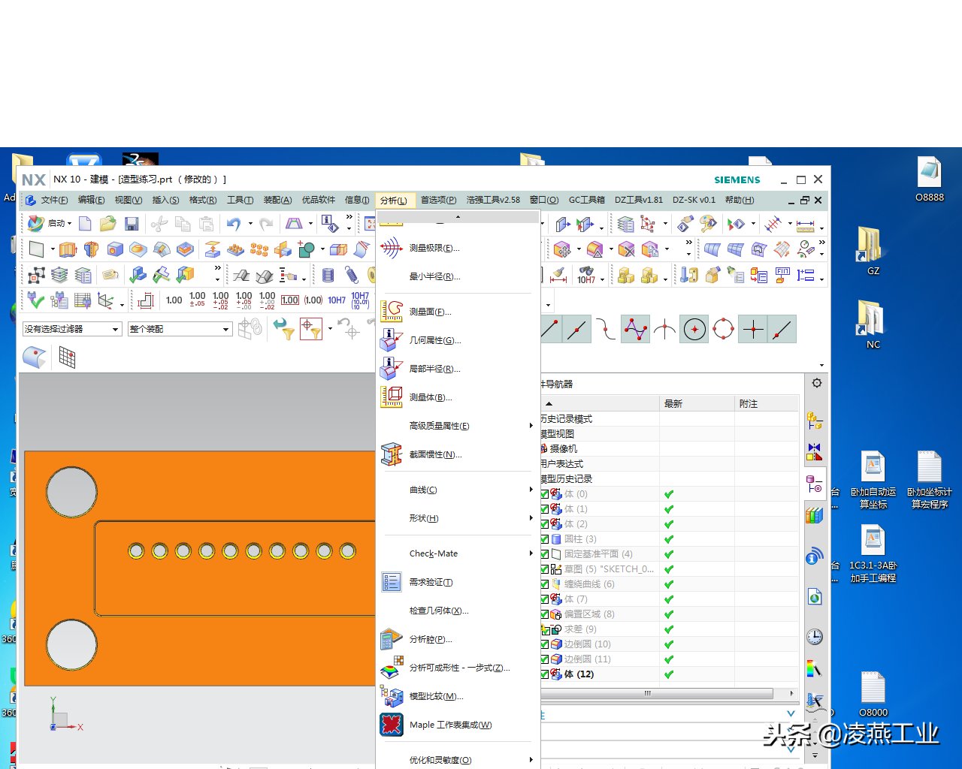Viewport: 962px width, 769px height.
Task: Click the 最新 column header
Action: pyautogui.click(x=697, y=403)
